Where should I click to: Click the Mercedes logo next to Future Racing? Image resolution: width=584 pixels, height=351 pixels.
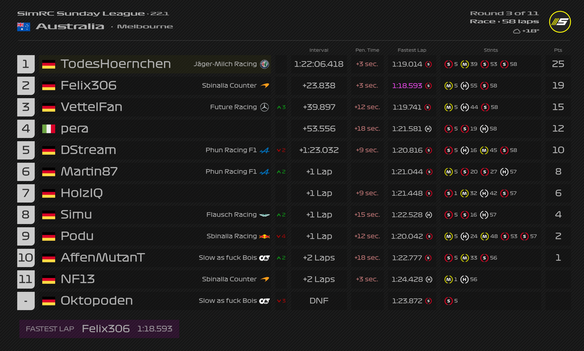coord(265,107)
